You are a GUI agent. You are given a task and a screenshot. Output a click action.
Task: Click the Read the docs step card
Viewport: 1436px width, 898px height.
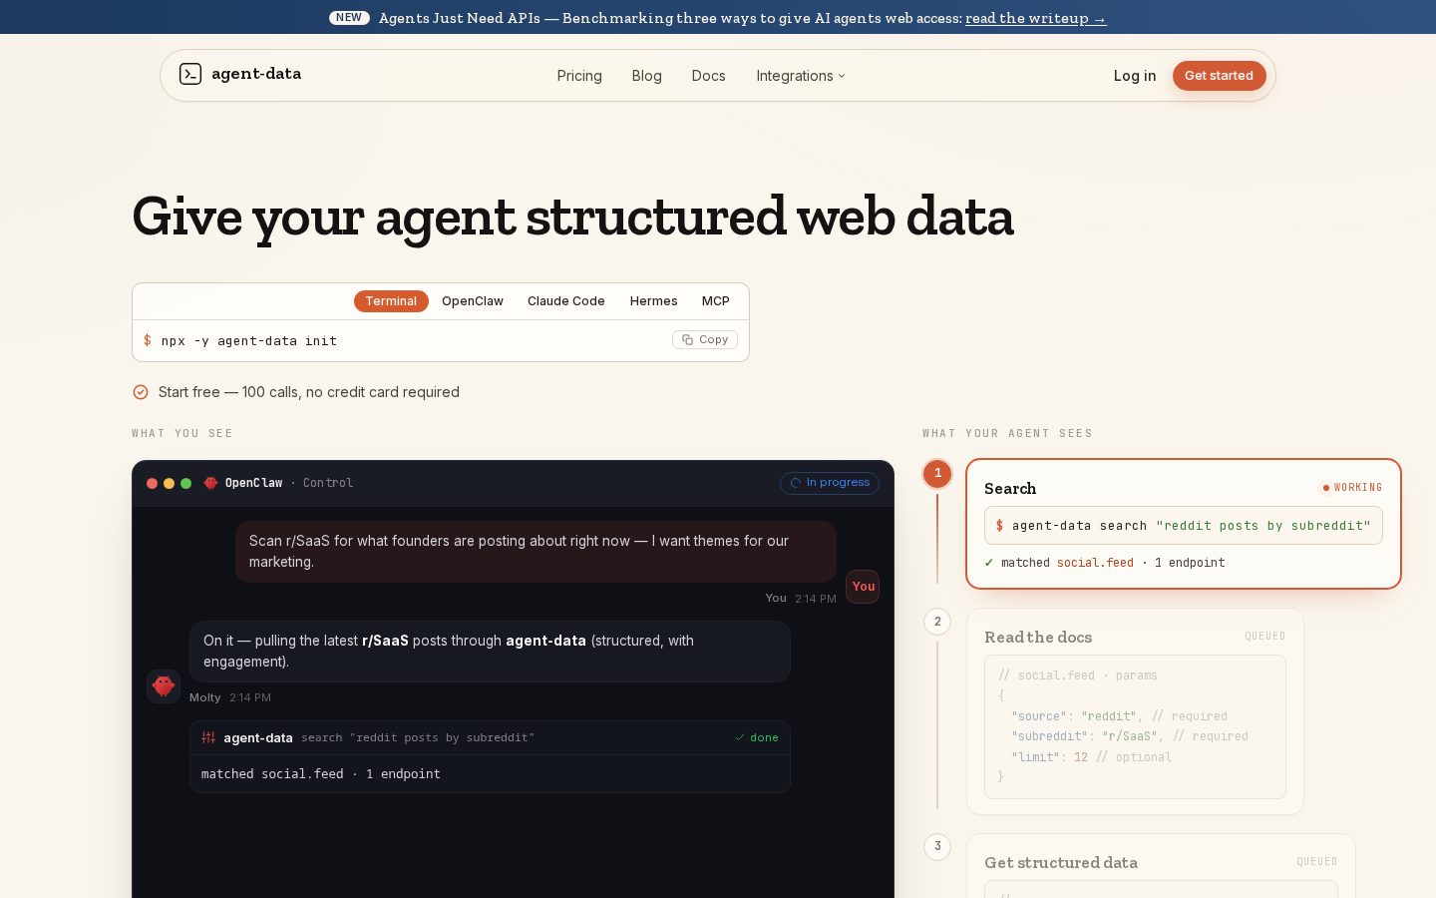click(x=1135, y=711)
